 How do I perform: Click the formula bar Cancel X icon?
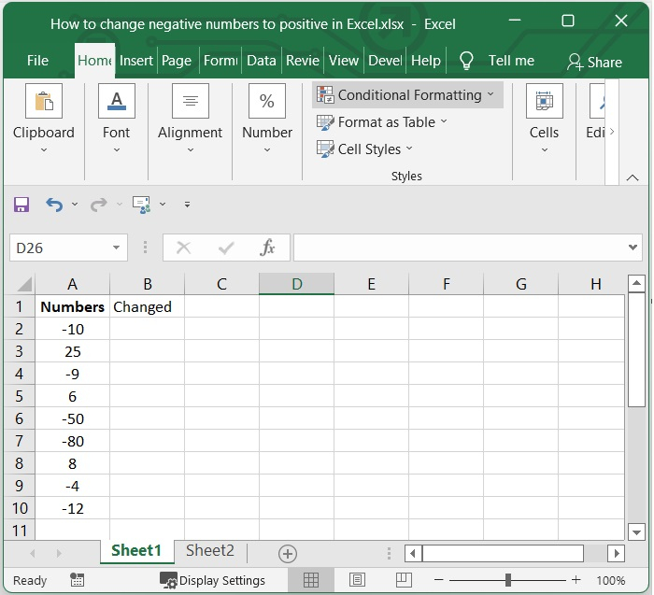pos(183,248)
